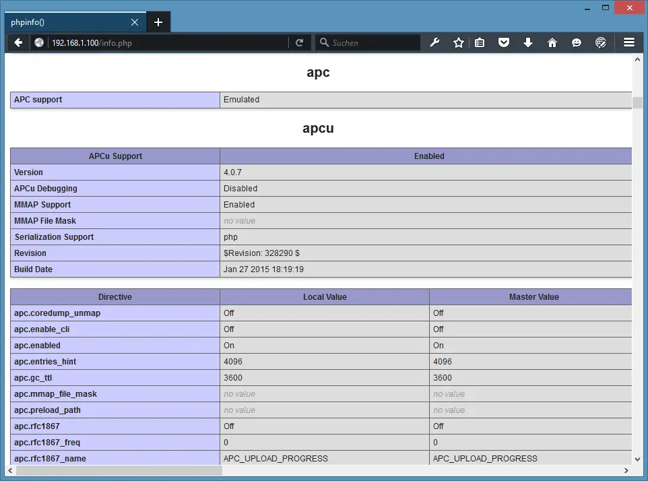Select the phpinfo() tab
Viewport: 648px width, 481px height.
[75, 22]
